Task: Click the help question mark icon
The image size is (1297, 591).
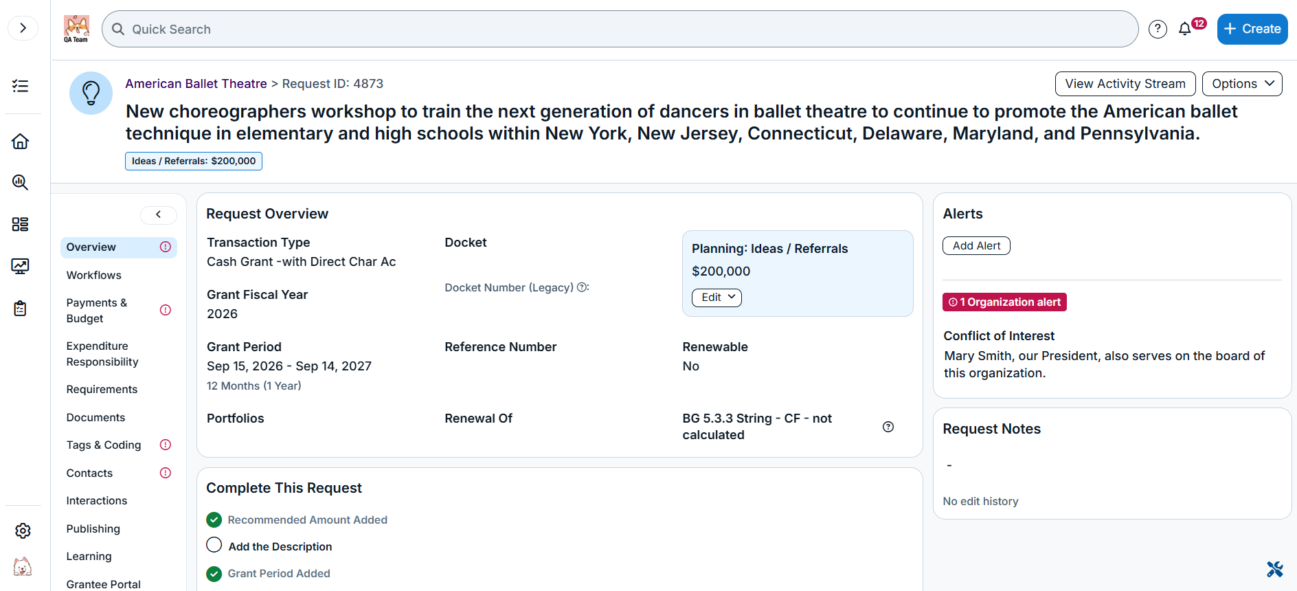Action: (x=1158, y=29)
